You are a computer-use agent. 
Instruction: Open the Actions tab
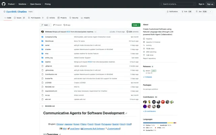pyautogui.click(x=51, y=18)
